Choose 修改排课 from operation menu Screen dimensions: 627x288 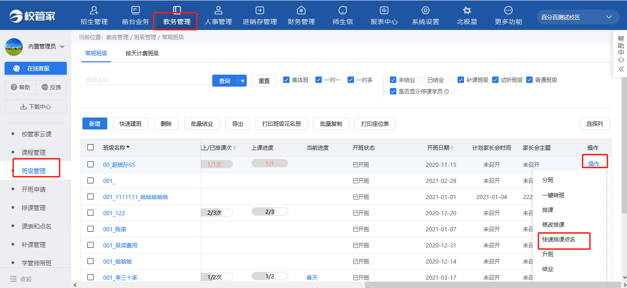[x=553, y=224]
